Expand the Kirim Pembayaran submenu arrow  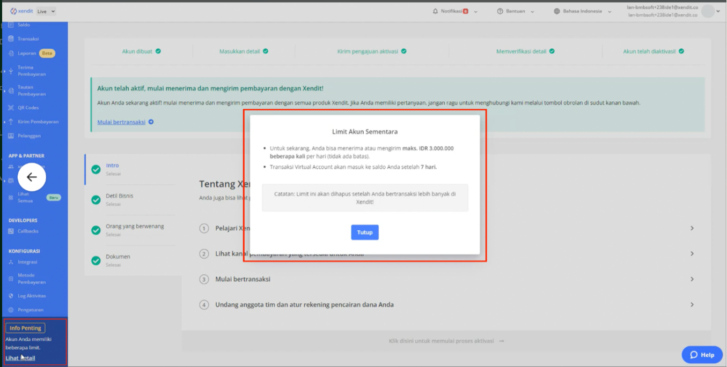pos(4,122)
